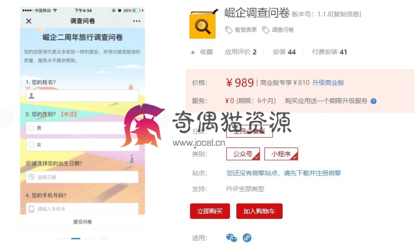Toggle the 小程序 category option
Viewport: 416px width, 252px height.
[281, 154]
